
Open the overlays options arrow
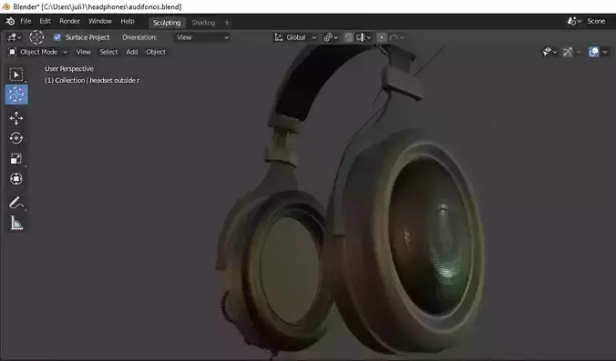click(605, 52)
